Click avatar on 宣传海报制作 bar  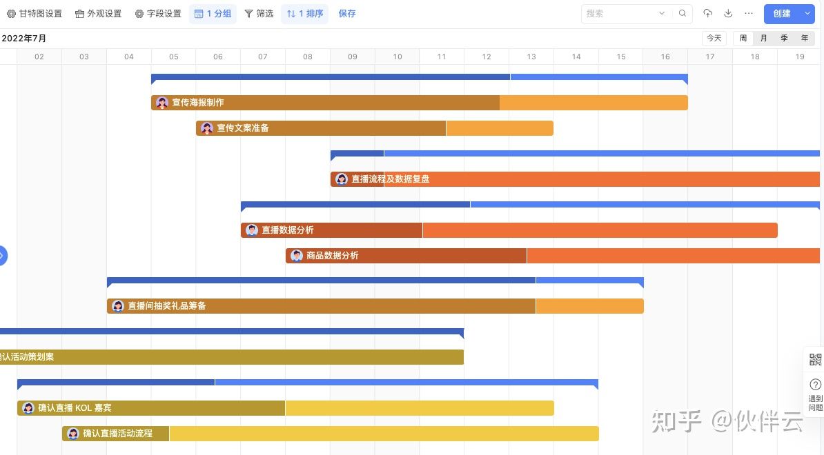click(x=162, y=103)
